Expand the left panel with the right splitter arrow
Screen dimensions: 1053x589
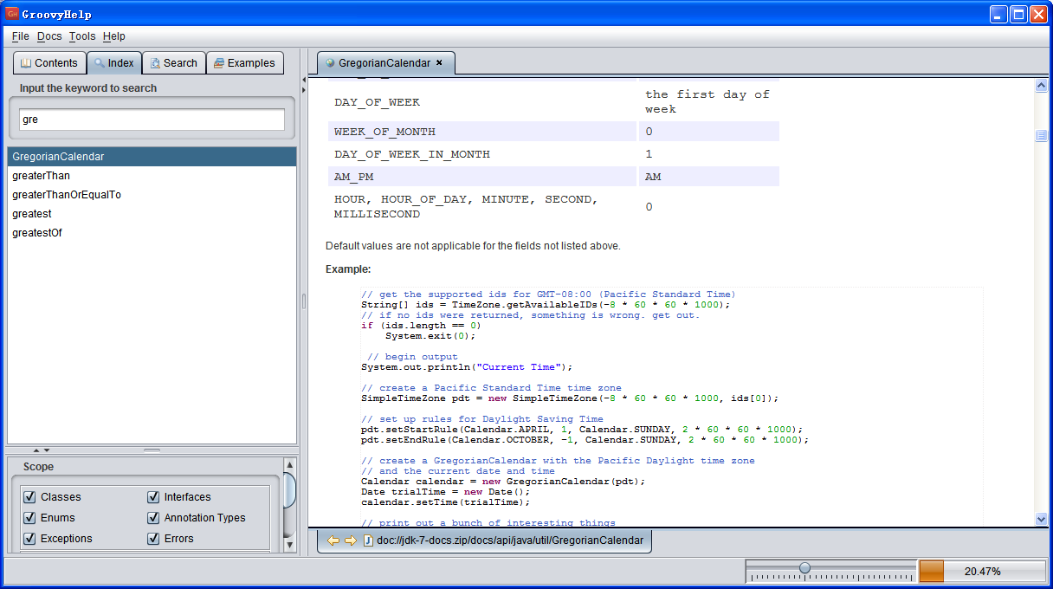[304, 89]
